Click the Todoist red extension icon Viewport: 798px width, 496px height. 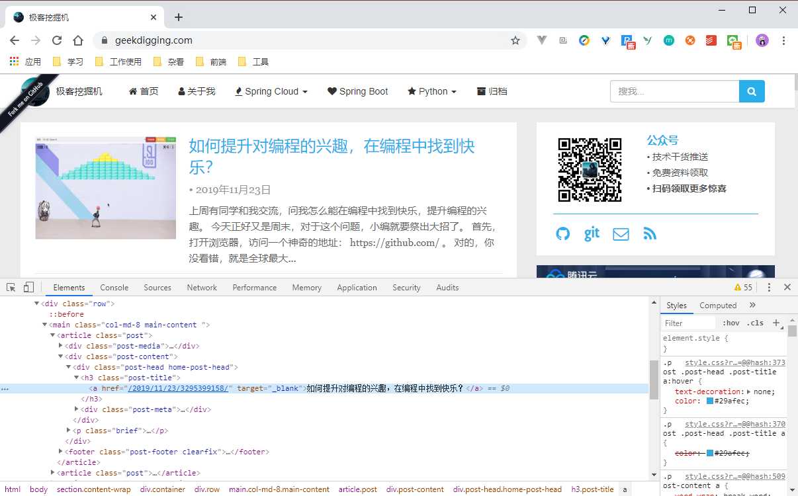[711, 40]
